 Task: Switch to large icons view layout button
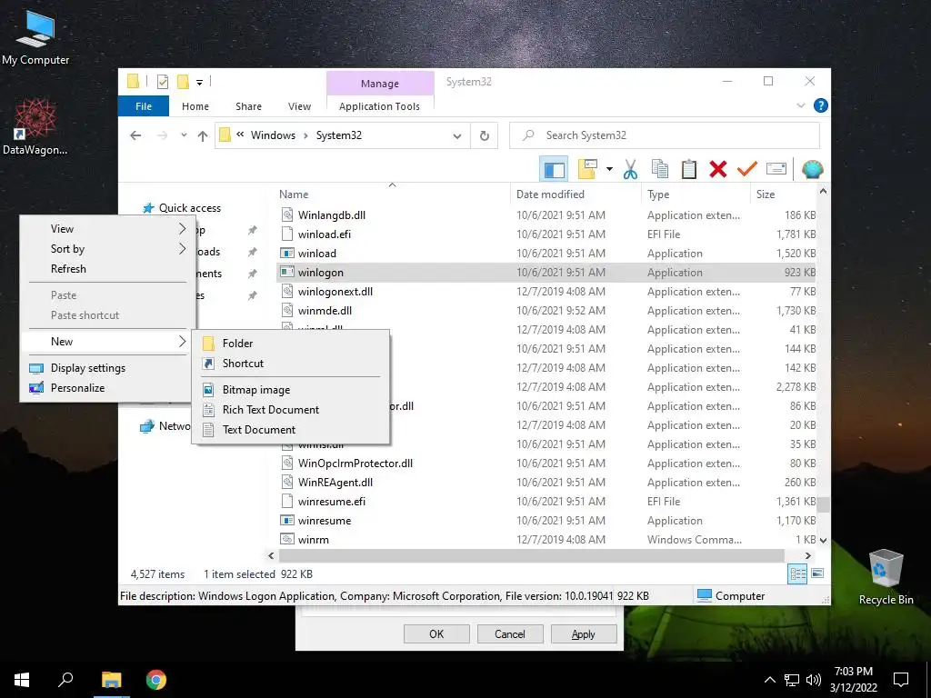click(817, 573)
